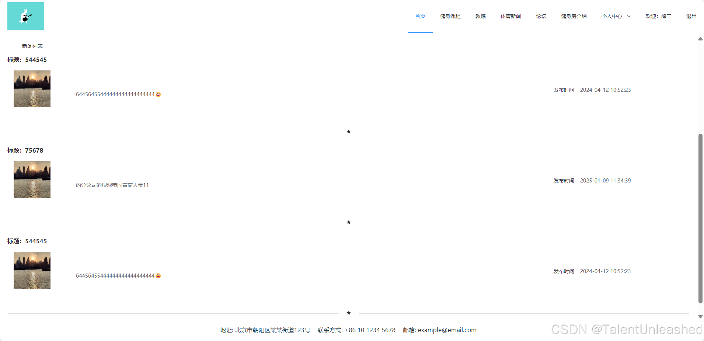Viewport: 704px width, 341px height.
Task: Click the smiley emoji in first news item
Action: tap(158, 94)
